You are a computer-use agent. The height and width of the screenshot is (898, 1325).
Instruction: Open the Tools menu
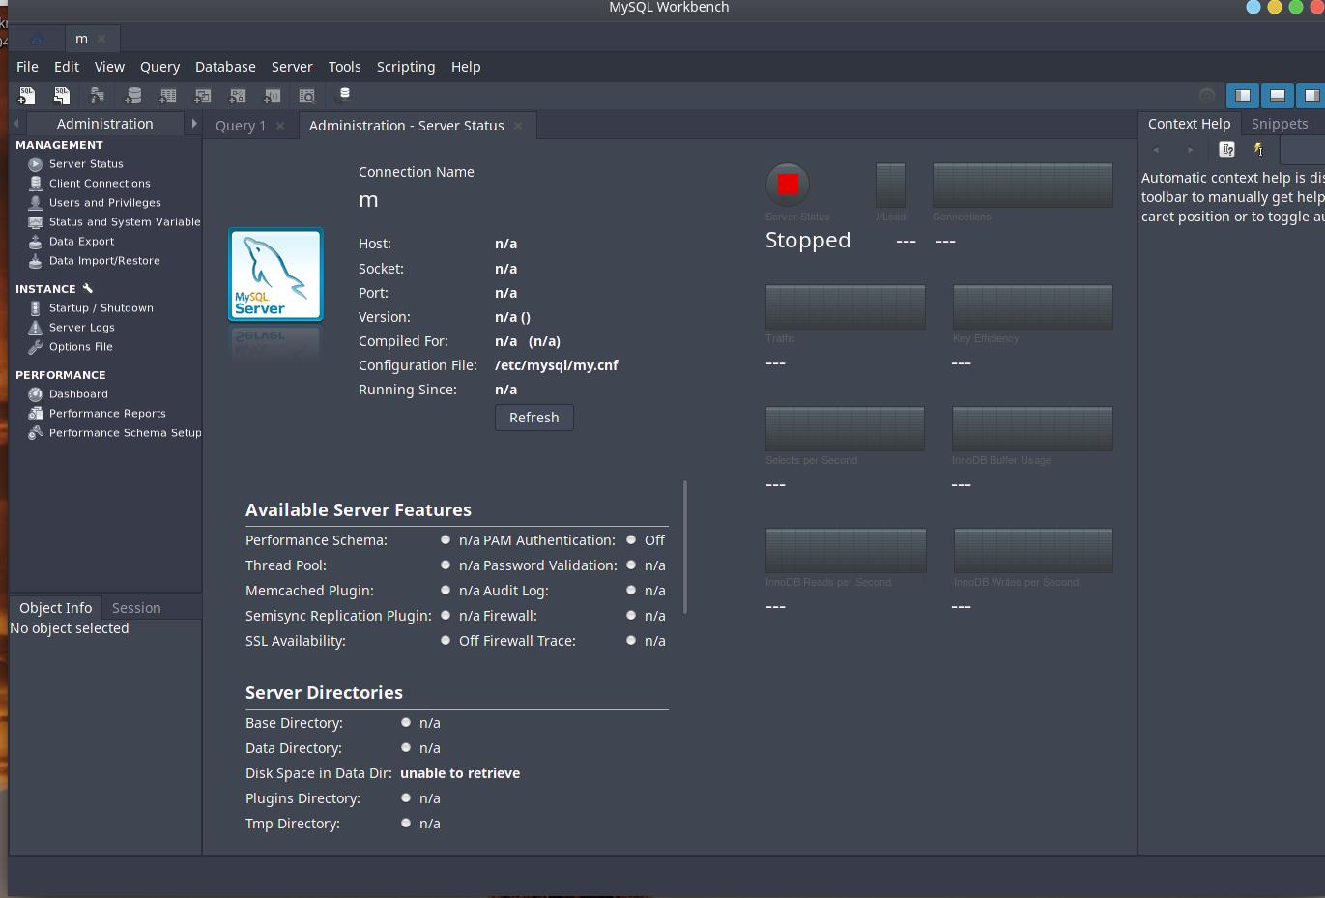(x=344, y=67)
